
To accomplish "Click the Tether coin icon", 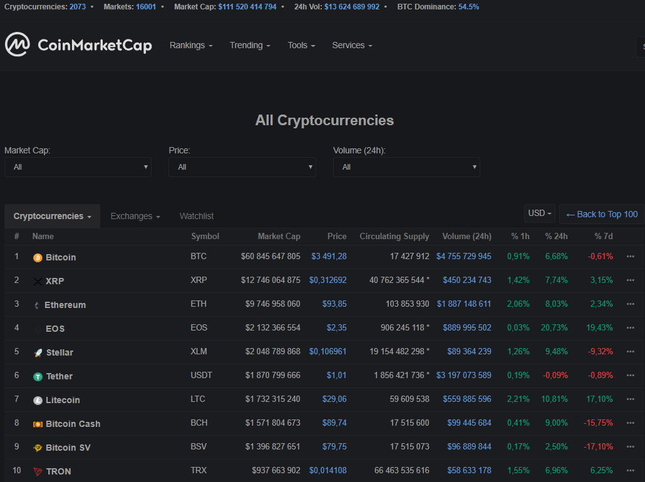I will coord(37,376).
